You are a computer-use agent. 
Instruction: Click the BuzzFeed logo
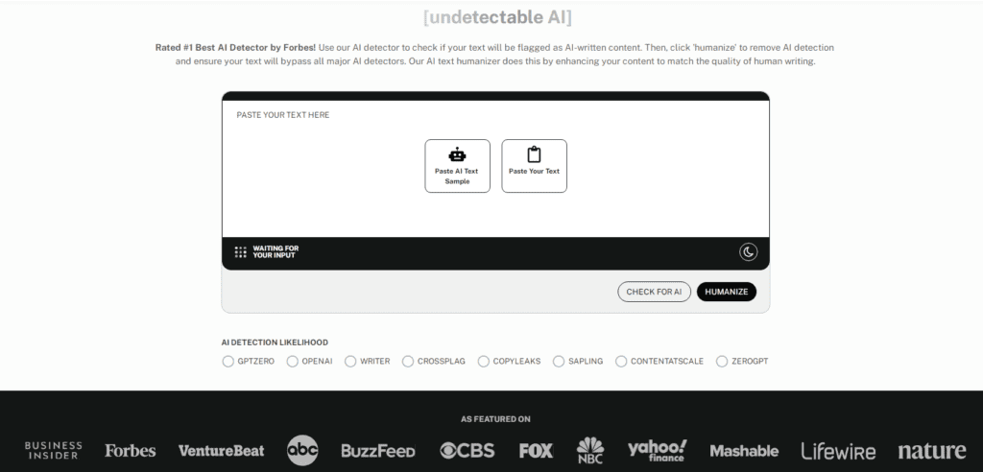378,450
